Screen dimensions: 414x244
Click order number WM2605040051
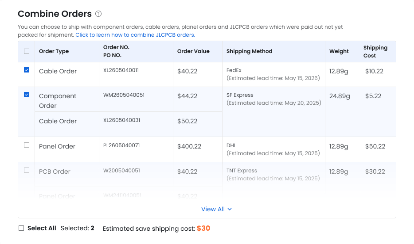pyautogui.click(x=124, y=95)
